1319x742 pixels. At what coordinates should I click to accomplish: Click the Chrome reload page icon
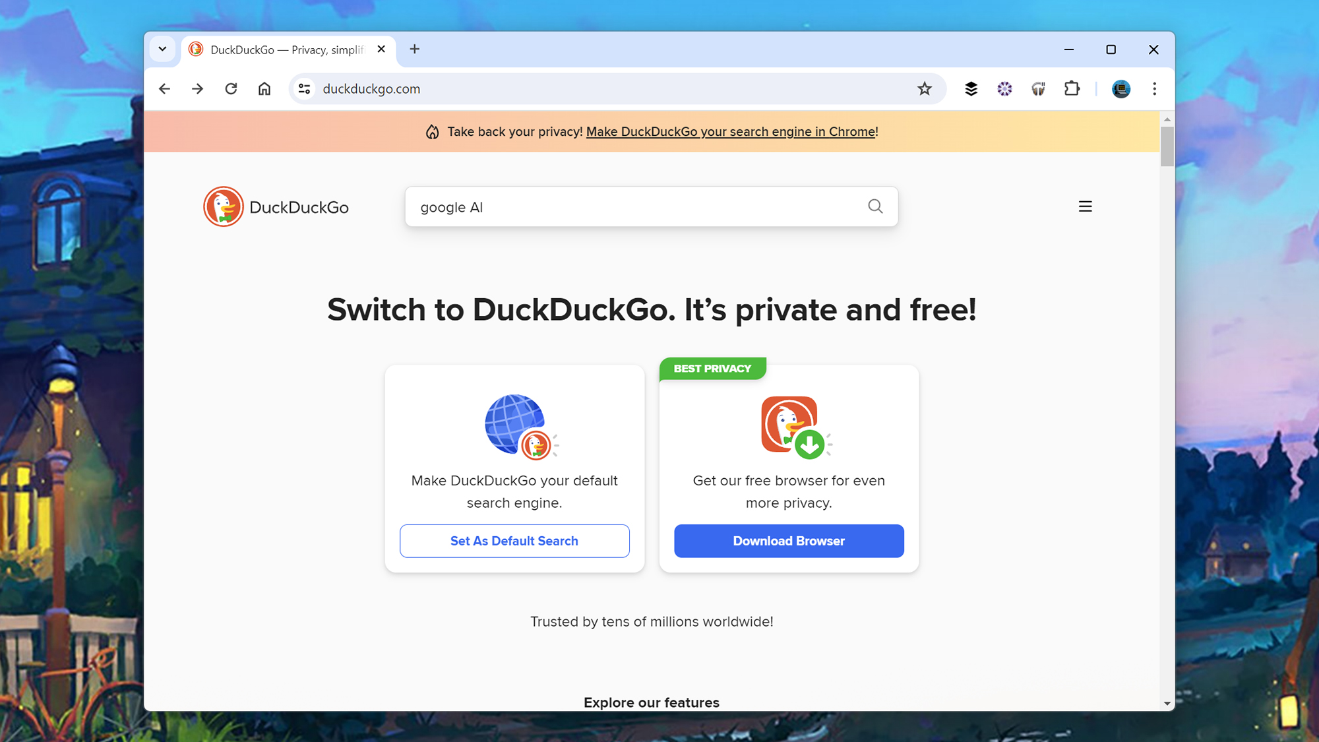point(232,88)
